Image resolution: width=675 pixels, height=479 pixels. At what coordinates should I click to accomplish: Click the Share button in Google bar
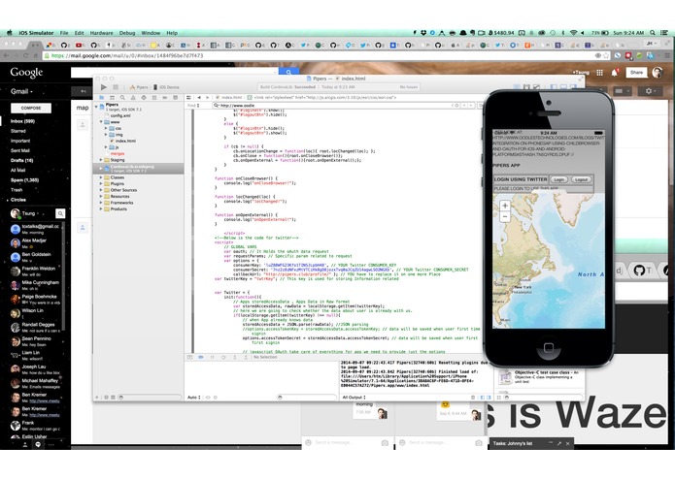(637, 73)
